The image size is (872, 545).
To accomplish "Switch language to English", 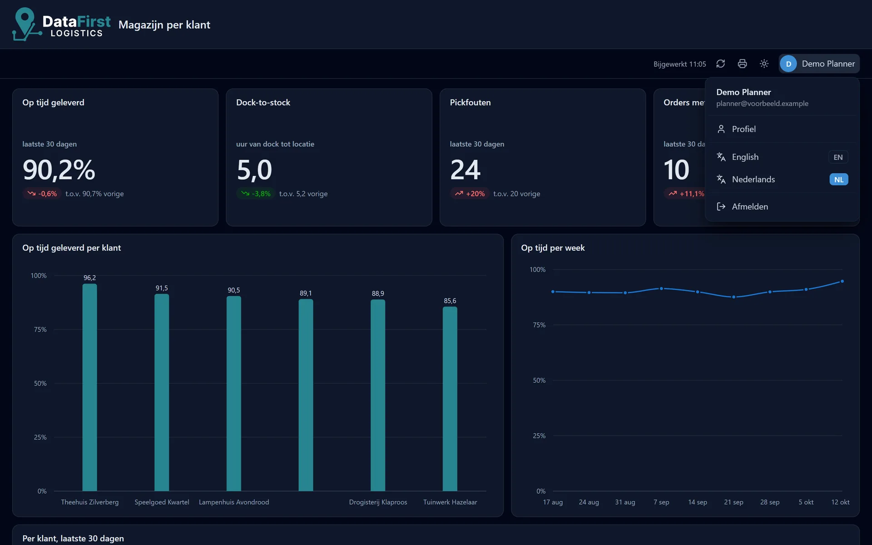I will (782, 157).
